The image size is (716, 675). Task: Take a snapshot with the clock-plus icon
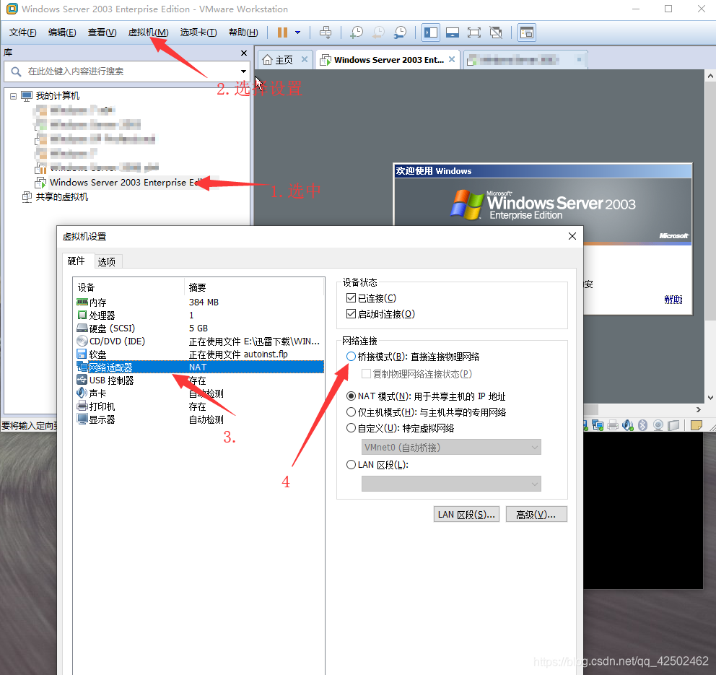(356, 32)
